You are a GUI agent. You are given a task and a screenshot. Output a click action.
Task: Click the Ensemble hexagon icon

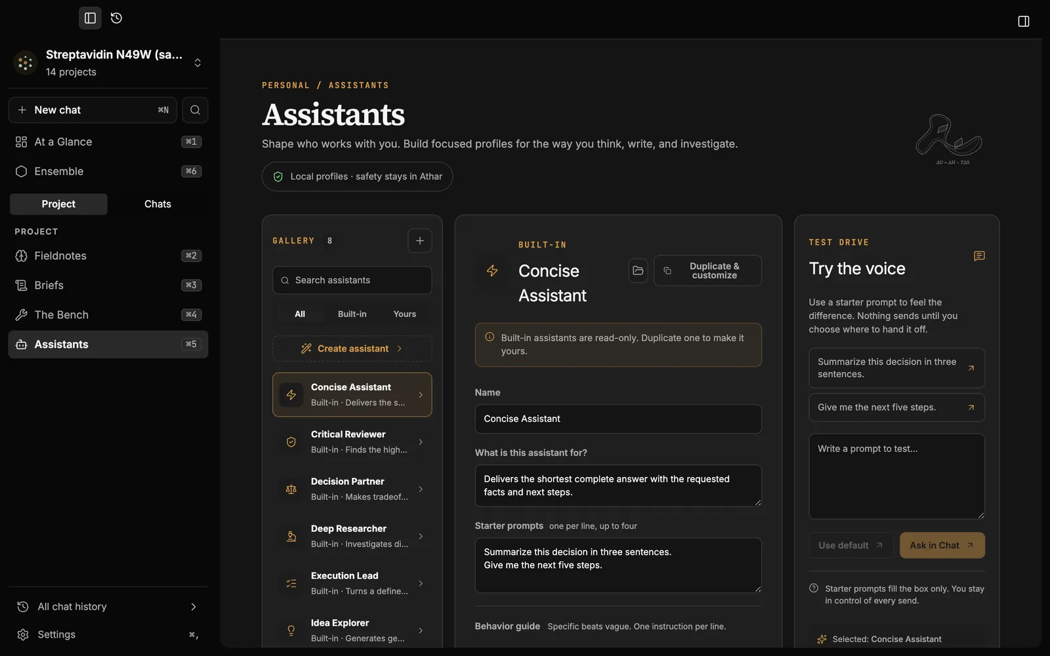21,171
